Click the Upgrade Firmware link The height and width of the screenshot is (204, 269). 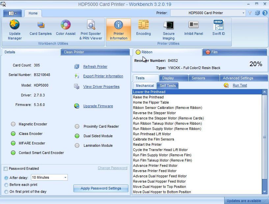98,106
